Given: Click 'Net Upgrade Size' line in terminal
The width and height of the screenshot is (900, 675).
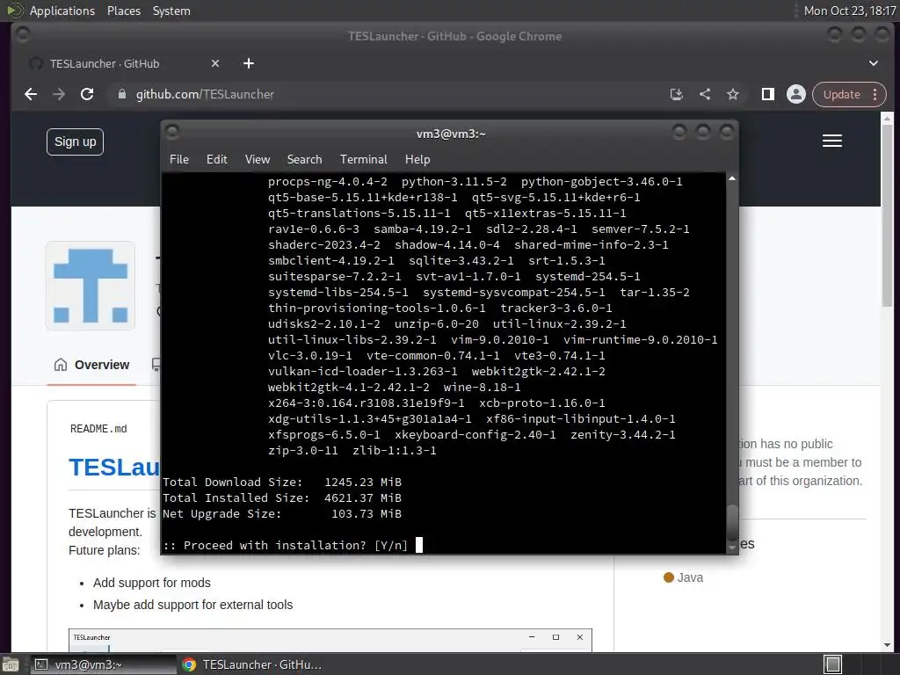Looking at the screenshot, I should (x=282, y=513).
